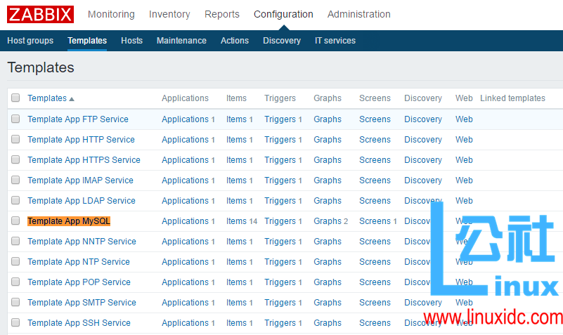Switch to Discovery submenu tab
Screen dimensions: 563x335
coord(281,41)
